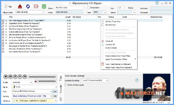The image size is (174, 105).
Task: Uncheck track 5 Scena Della Borsa
Action: pyautogui.click(x=3, y=32)
